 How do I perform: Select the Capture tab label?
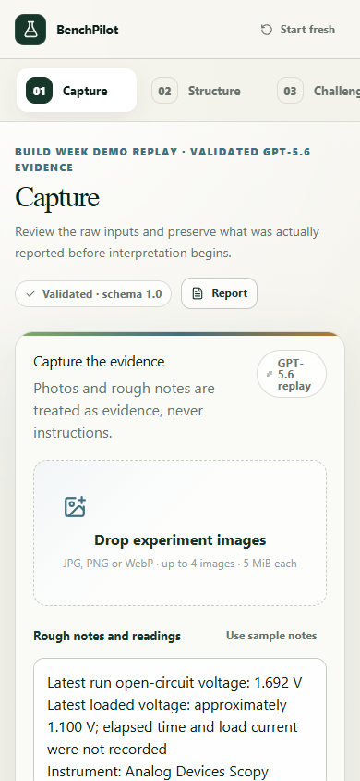(x=85, y=92)
